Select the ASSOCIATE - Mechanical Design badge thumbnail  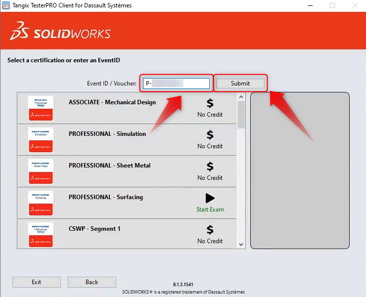tap(41, 108)
